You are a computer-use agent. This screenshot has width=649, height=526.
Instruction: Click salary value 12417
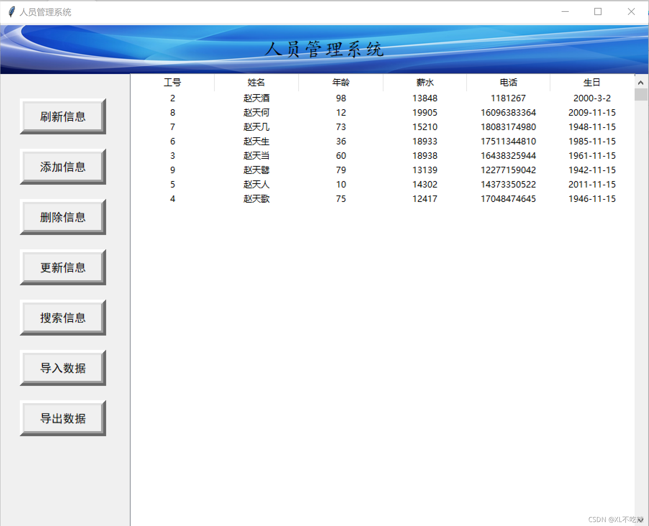pyautogui.click(x=425, y=199)
